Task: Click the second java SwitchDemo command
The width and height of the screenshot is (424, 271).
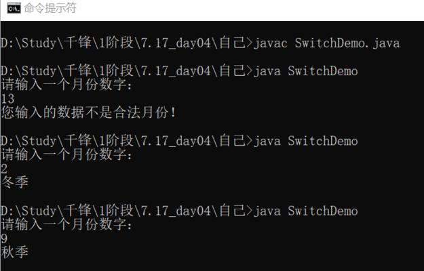Action: click(x=305, y=141)
